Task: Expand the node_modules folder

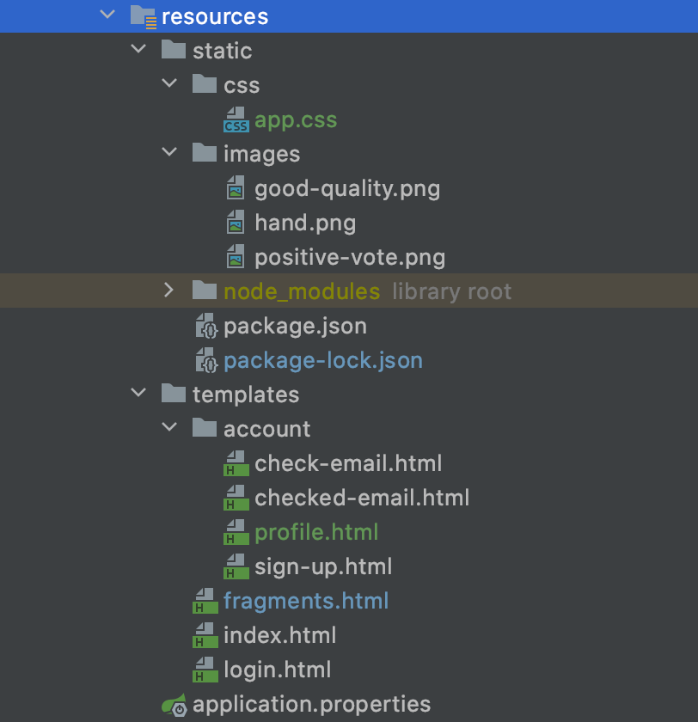Action: pos(168,291)
